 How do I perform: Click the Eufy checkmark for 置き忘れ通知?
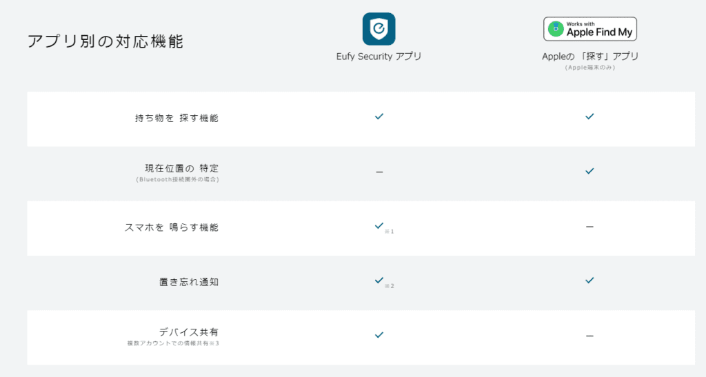[x=379, y=281]
